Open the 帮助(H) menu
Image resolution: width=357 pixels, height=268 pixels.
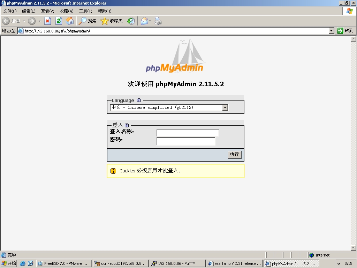tap(105, 11)
